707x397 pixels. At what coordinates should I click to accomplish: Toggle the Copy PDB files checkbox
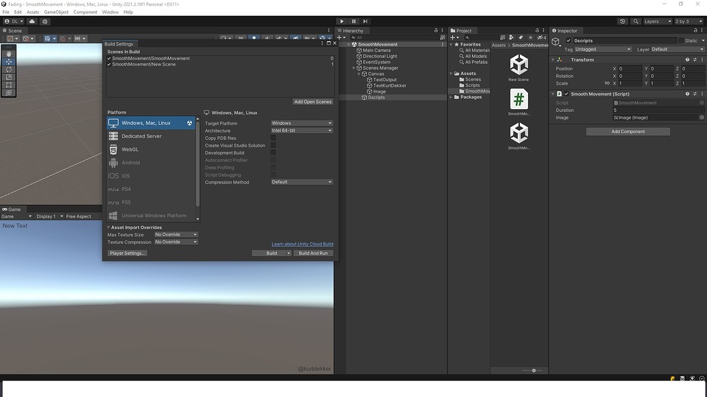click(x=274, y=138)
